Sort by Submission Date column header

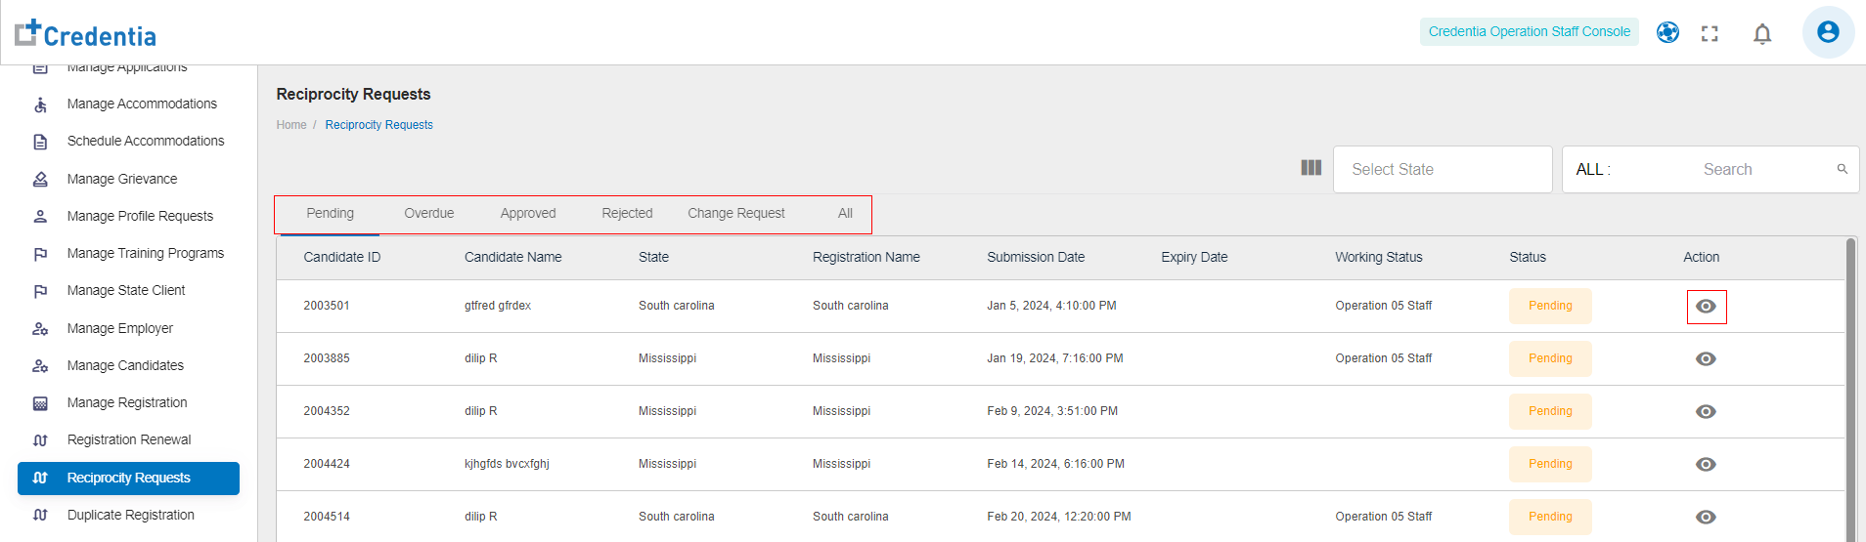[x=1035, y=258]
